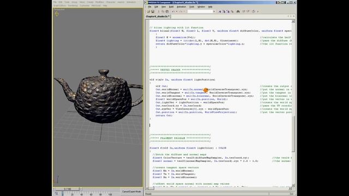Open the Edit menu in FX Composer
The height and width of the screenshot is (196, 349).
pyautogui.click(x=157, y=7)
